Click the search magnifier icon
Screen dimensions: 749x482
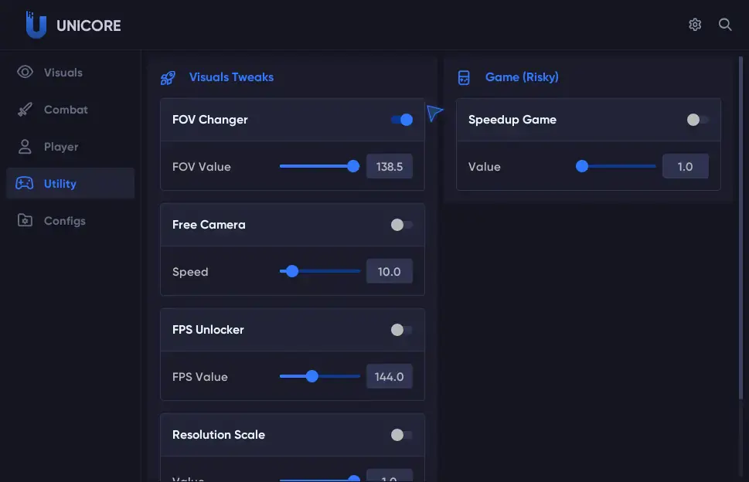tap(724, 25)
